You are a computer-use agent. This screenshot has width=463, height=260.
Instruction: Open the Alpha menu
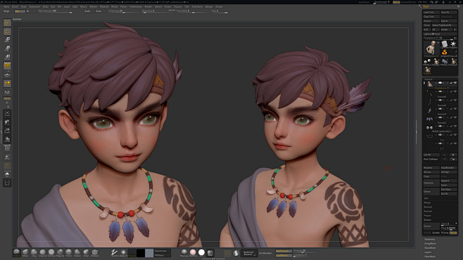click(x=6, y=6)
